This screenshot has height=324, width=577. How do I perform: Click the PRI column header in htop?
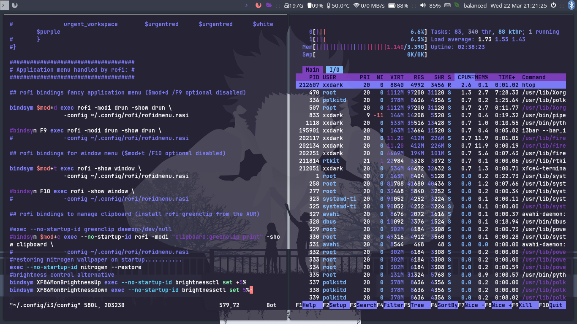[x=365, y=77]
